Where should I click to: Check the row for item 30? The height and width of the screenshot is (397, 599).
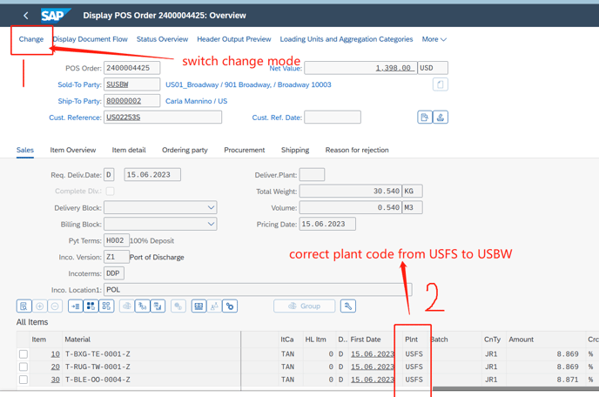coord(24,380)
